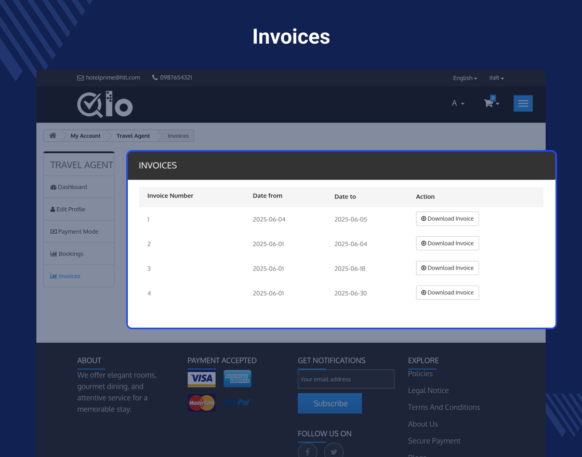Screen dimensions: 582x457
Task: Click Travel Agent breadcrumb
Action: (133, 136)
